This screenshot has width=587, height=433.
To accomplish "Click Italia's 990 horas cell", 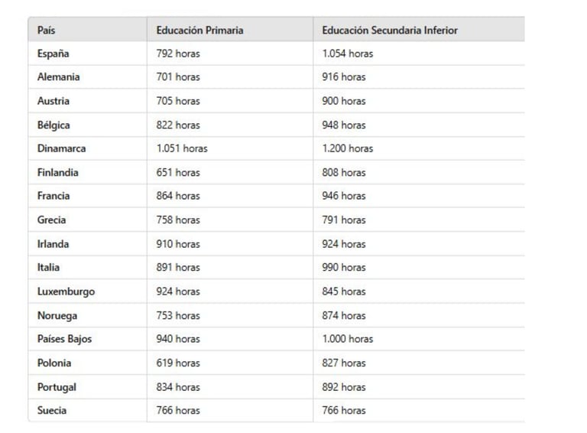I will point(344,267).
